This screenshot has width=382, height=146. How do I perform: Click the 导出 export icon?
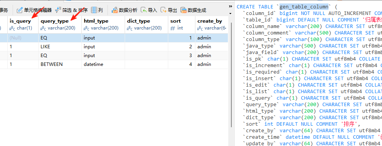point(164,10)
